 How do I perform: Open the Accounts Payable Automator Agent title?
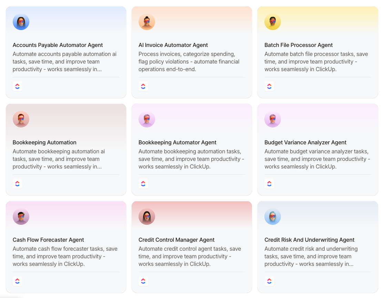coord(58,45)
